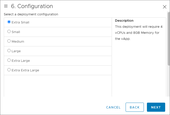Viewport: 170px width, 115px height.
Task: Select the Large radio button
Action: [9, 51]
